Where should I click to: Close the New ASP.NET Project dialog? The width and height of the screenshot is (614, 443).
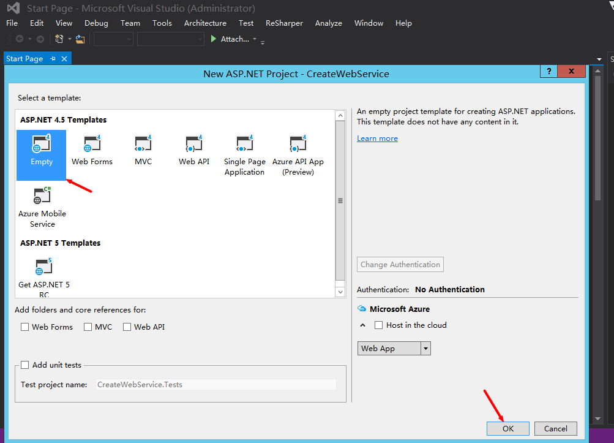pyautogui.click(x=571, y=71)
